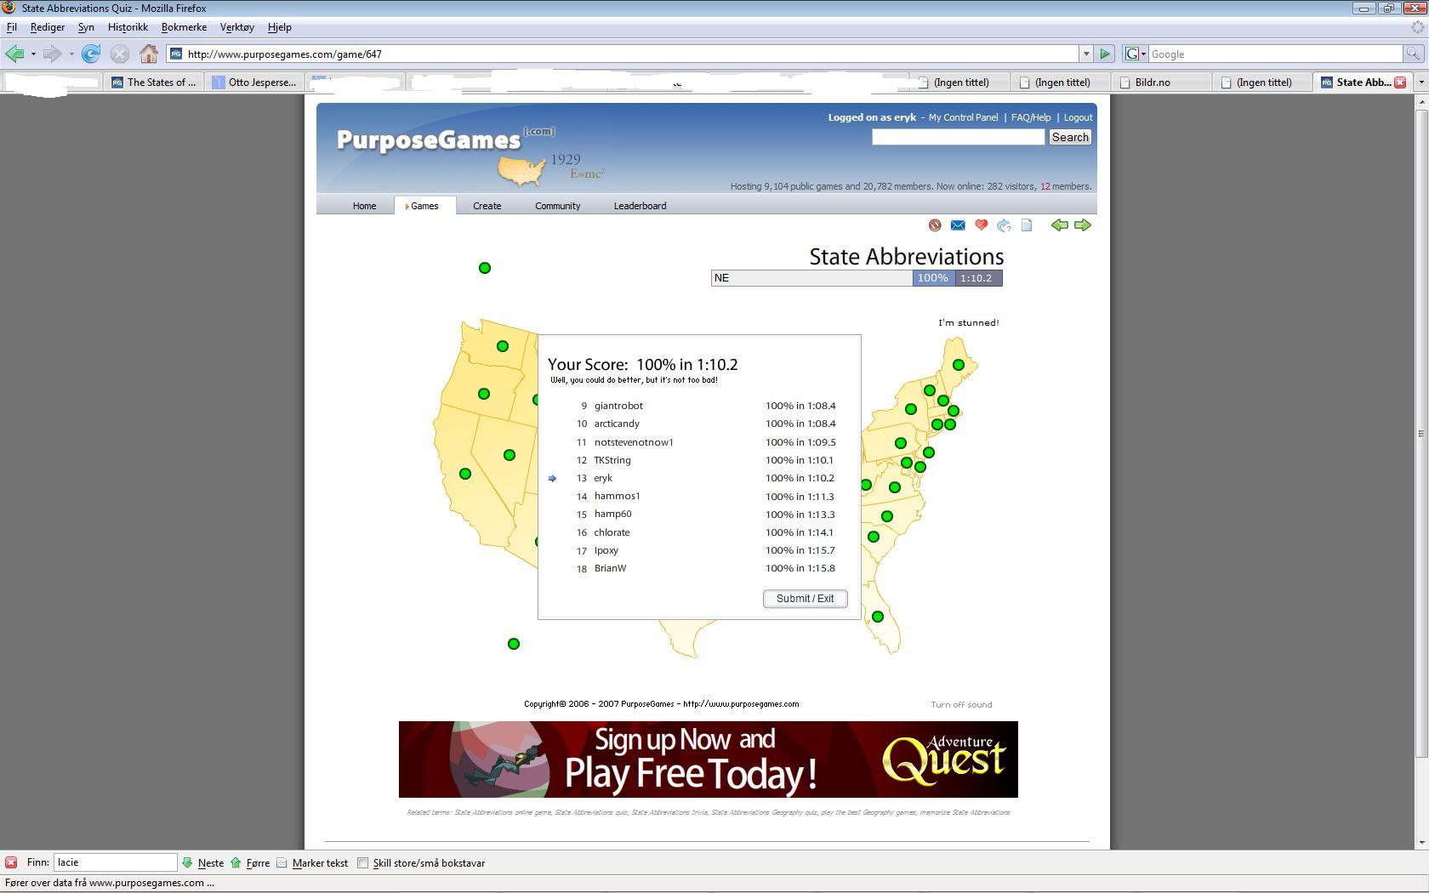Close the State Abb... tab

point(1400,82)
